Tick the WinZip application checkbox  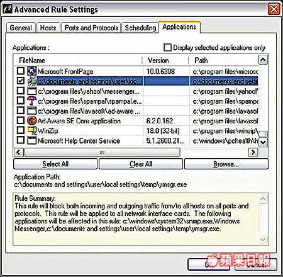(21, 130)
